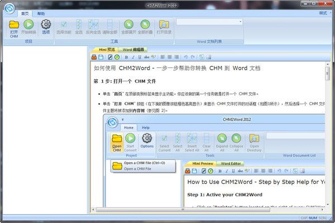Select the Word 编辑器 tab
This screenshot has height=223, width=335.
tap(133, 50)
